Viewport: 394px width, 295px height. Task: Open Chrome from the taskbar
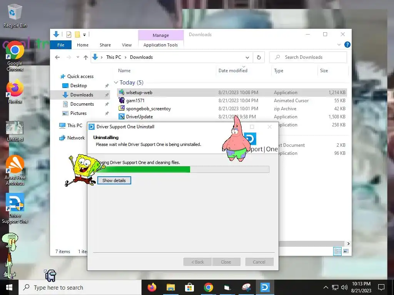(x=208, y=287)
